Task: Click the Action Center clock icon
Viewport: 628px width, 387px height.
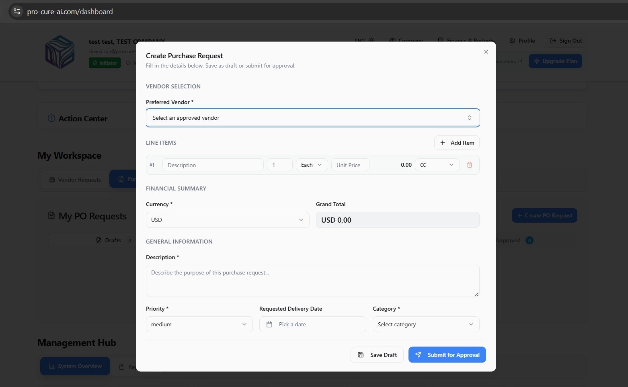Action: 51,118
